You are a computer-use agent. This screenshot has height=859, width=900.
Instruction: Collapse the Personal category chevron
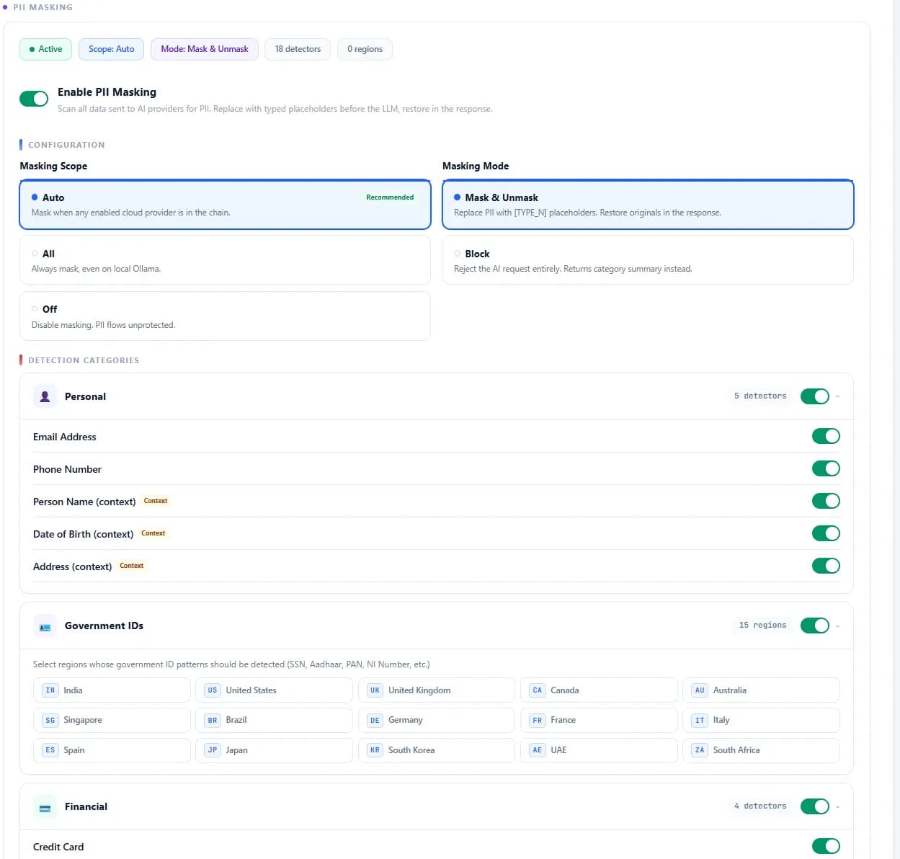point(837,396)
